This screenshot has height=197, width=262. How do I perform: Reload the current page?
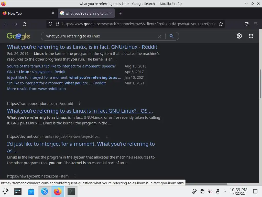click(x=25, y=24)
